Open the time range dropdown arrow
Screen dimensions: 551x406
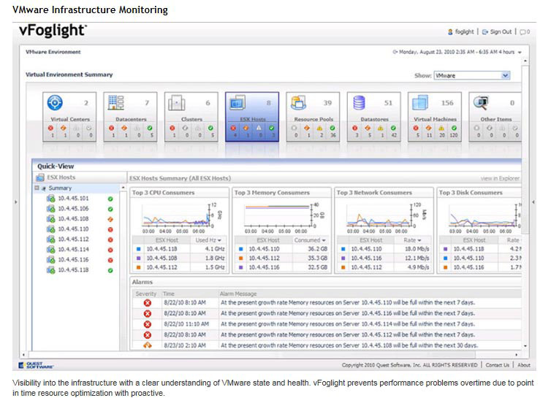520,53
